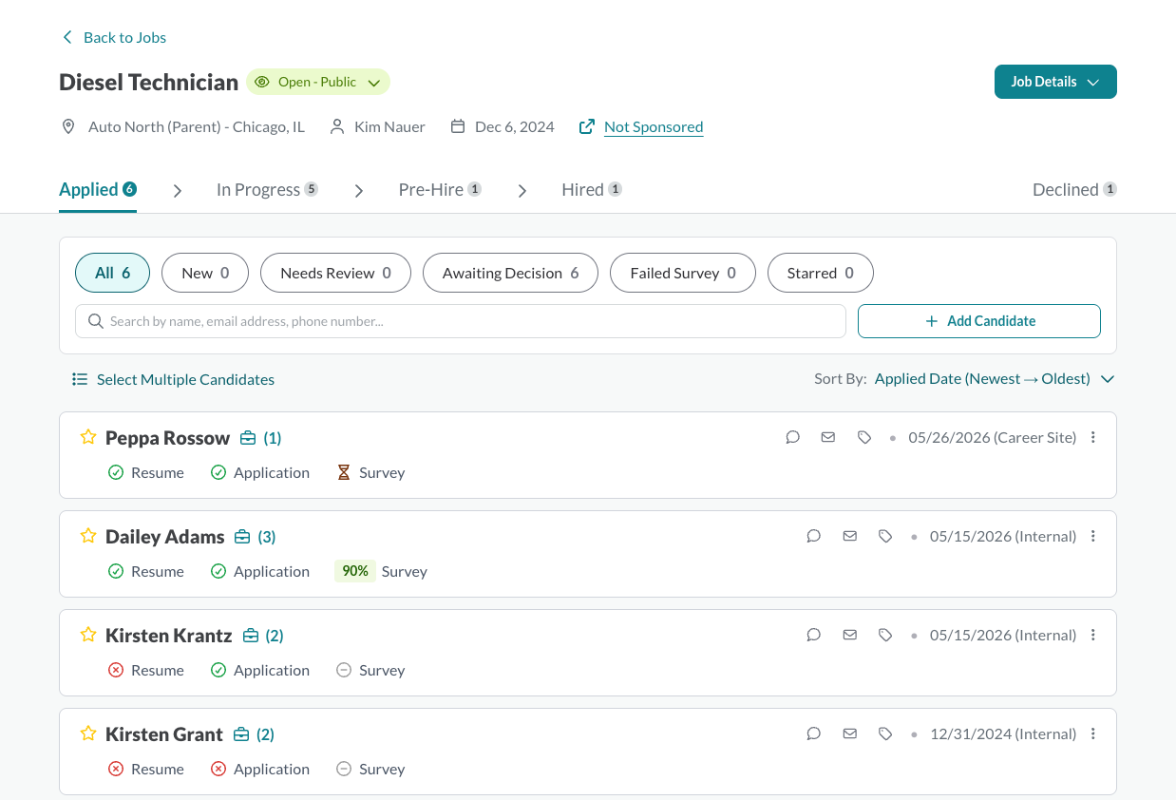Tag Dailey Adams using tag icon
Screen dimensions: 1176x800
[x=886, y=536]
